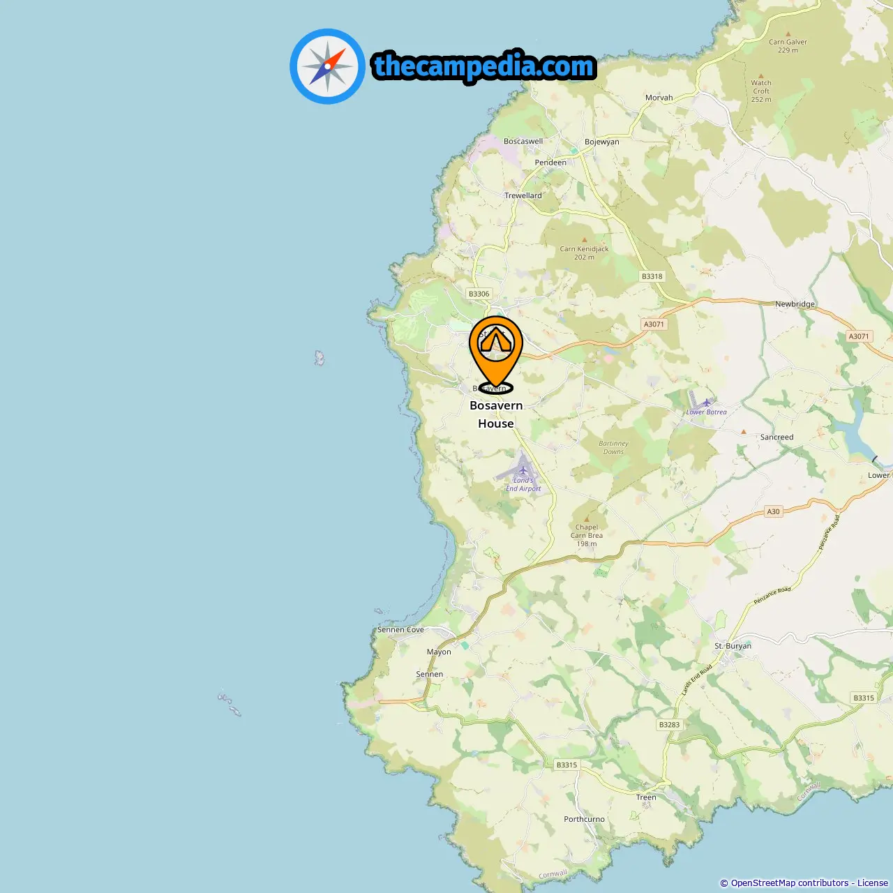Viewport: 893px width, 893px height.
Task: Click the Lower Botrea airfield icon
Action: (x=707, y=403)
